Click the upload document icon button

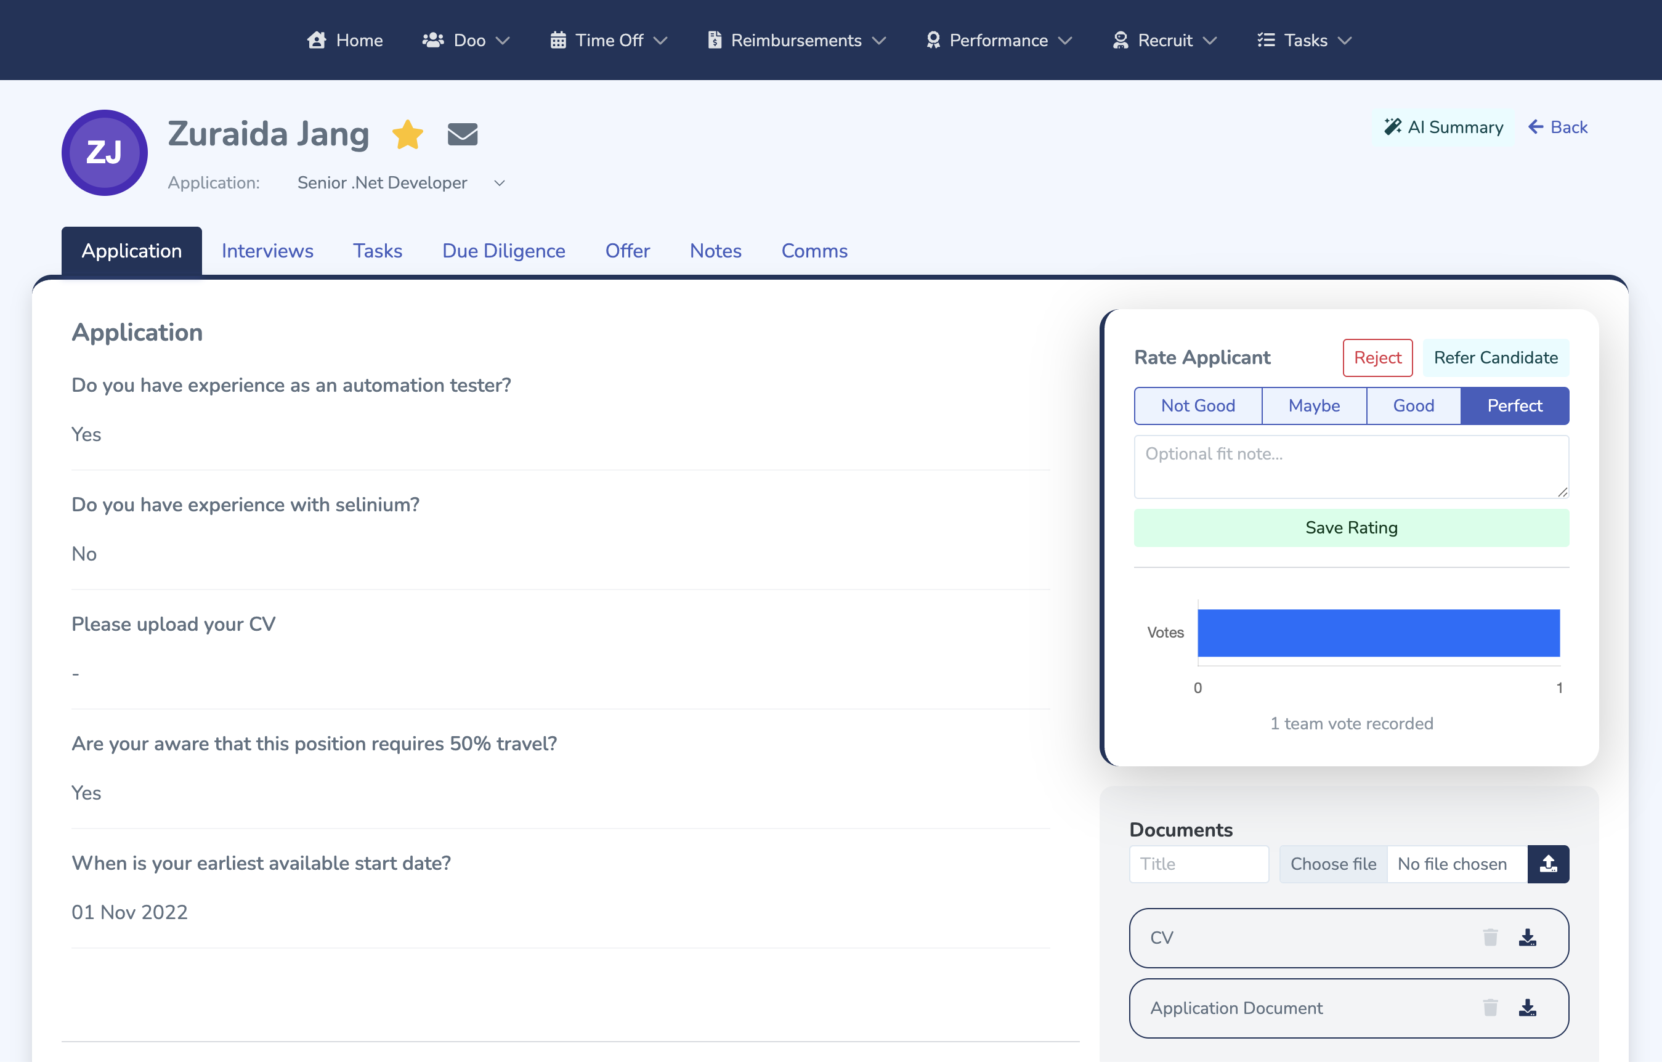coord(1548,863)
